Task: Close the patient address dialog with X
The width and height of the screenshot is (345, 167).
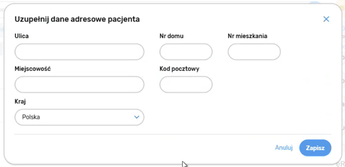Action: pyautogui.click(x=326, y=19)
